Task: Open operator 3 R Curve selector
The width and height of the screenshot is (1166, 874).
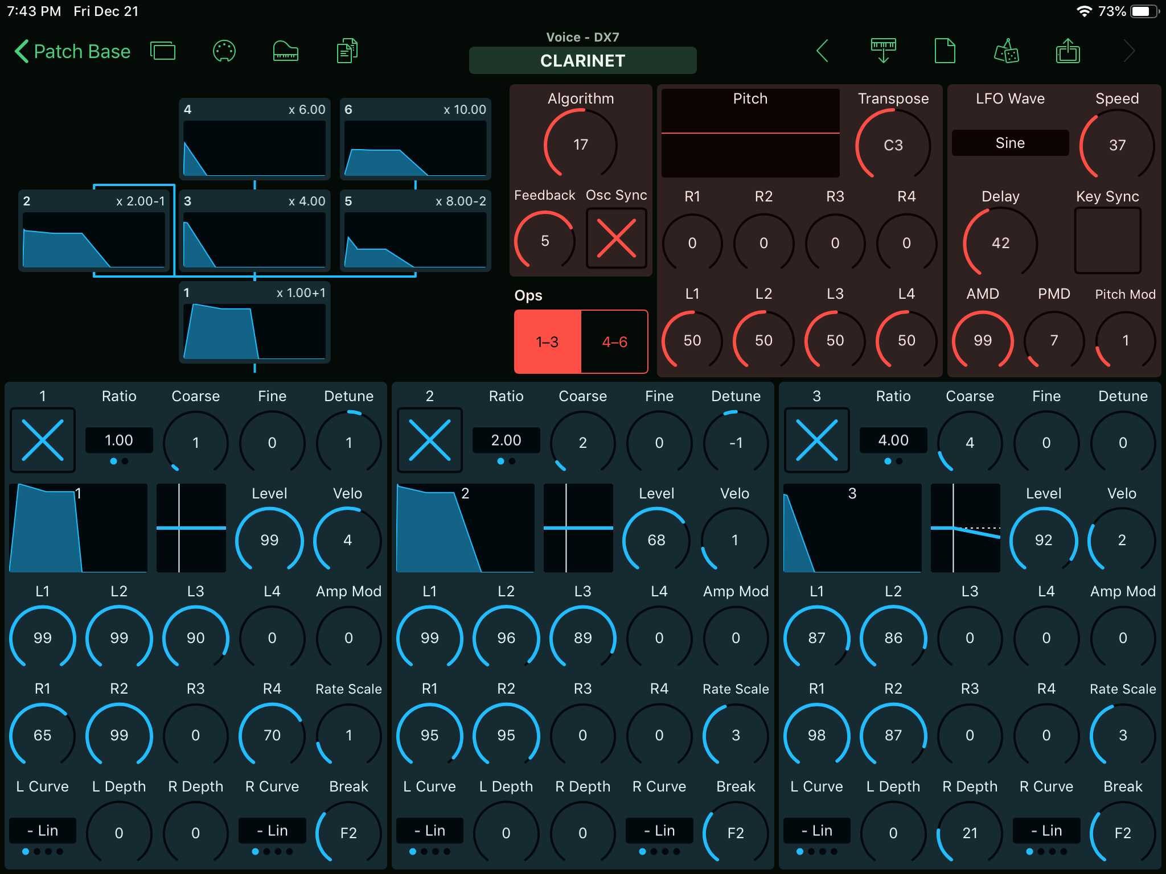Action: [x=1046, y=831]
